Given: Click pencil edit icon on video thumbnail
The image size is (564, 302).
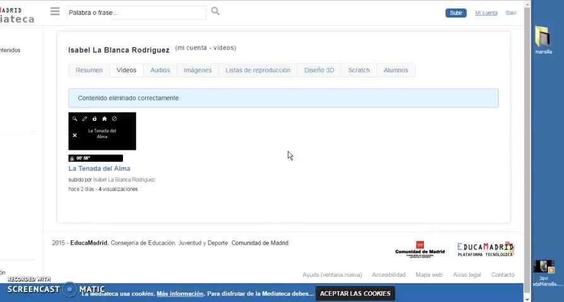Looking at the screenshot, I should pos(85,119).
